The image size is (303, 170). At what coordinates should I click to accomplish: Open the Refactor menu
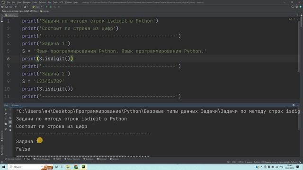pos(42,2)
